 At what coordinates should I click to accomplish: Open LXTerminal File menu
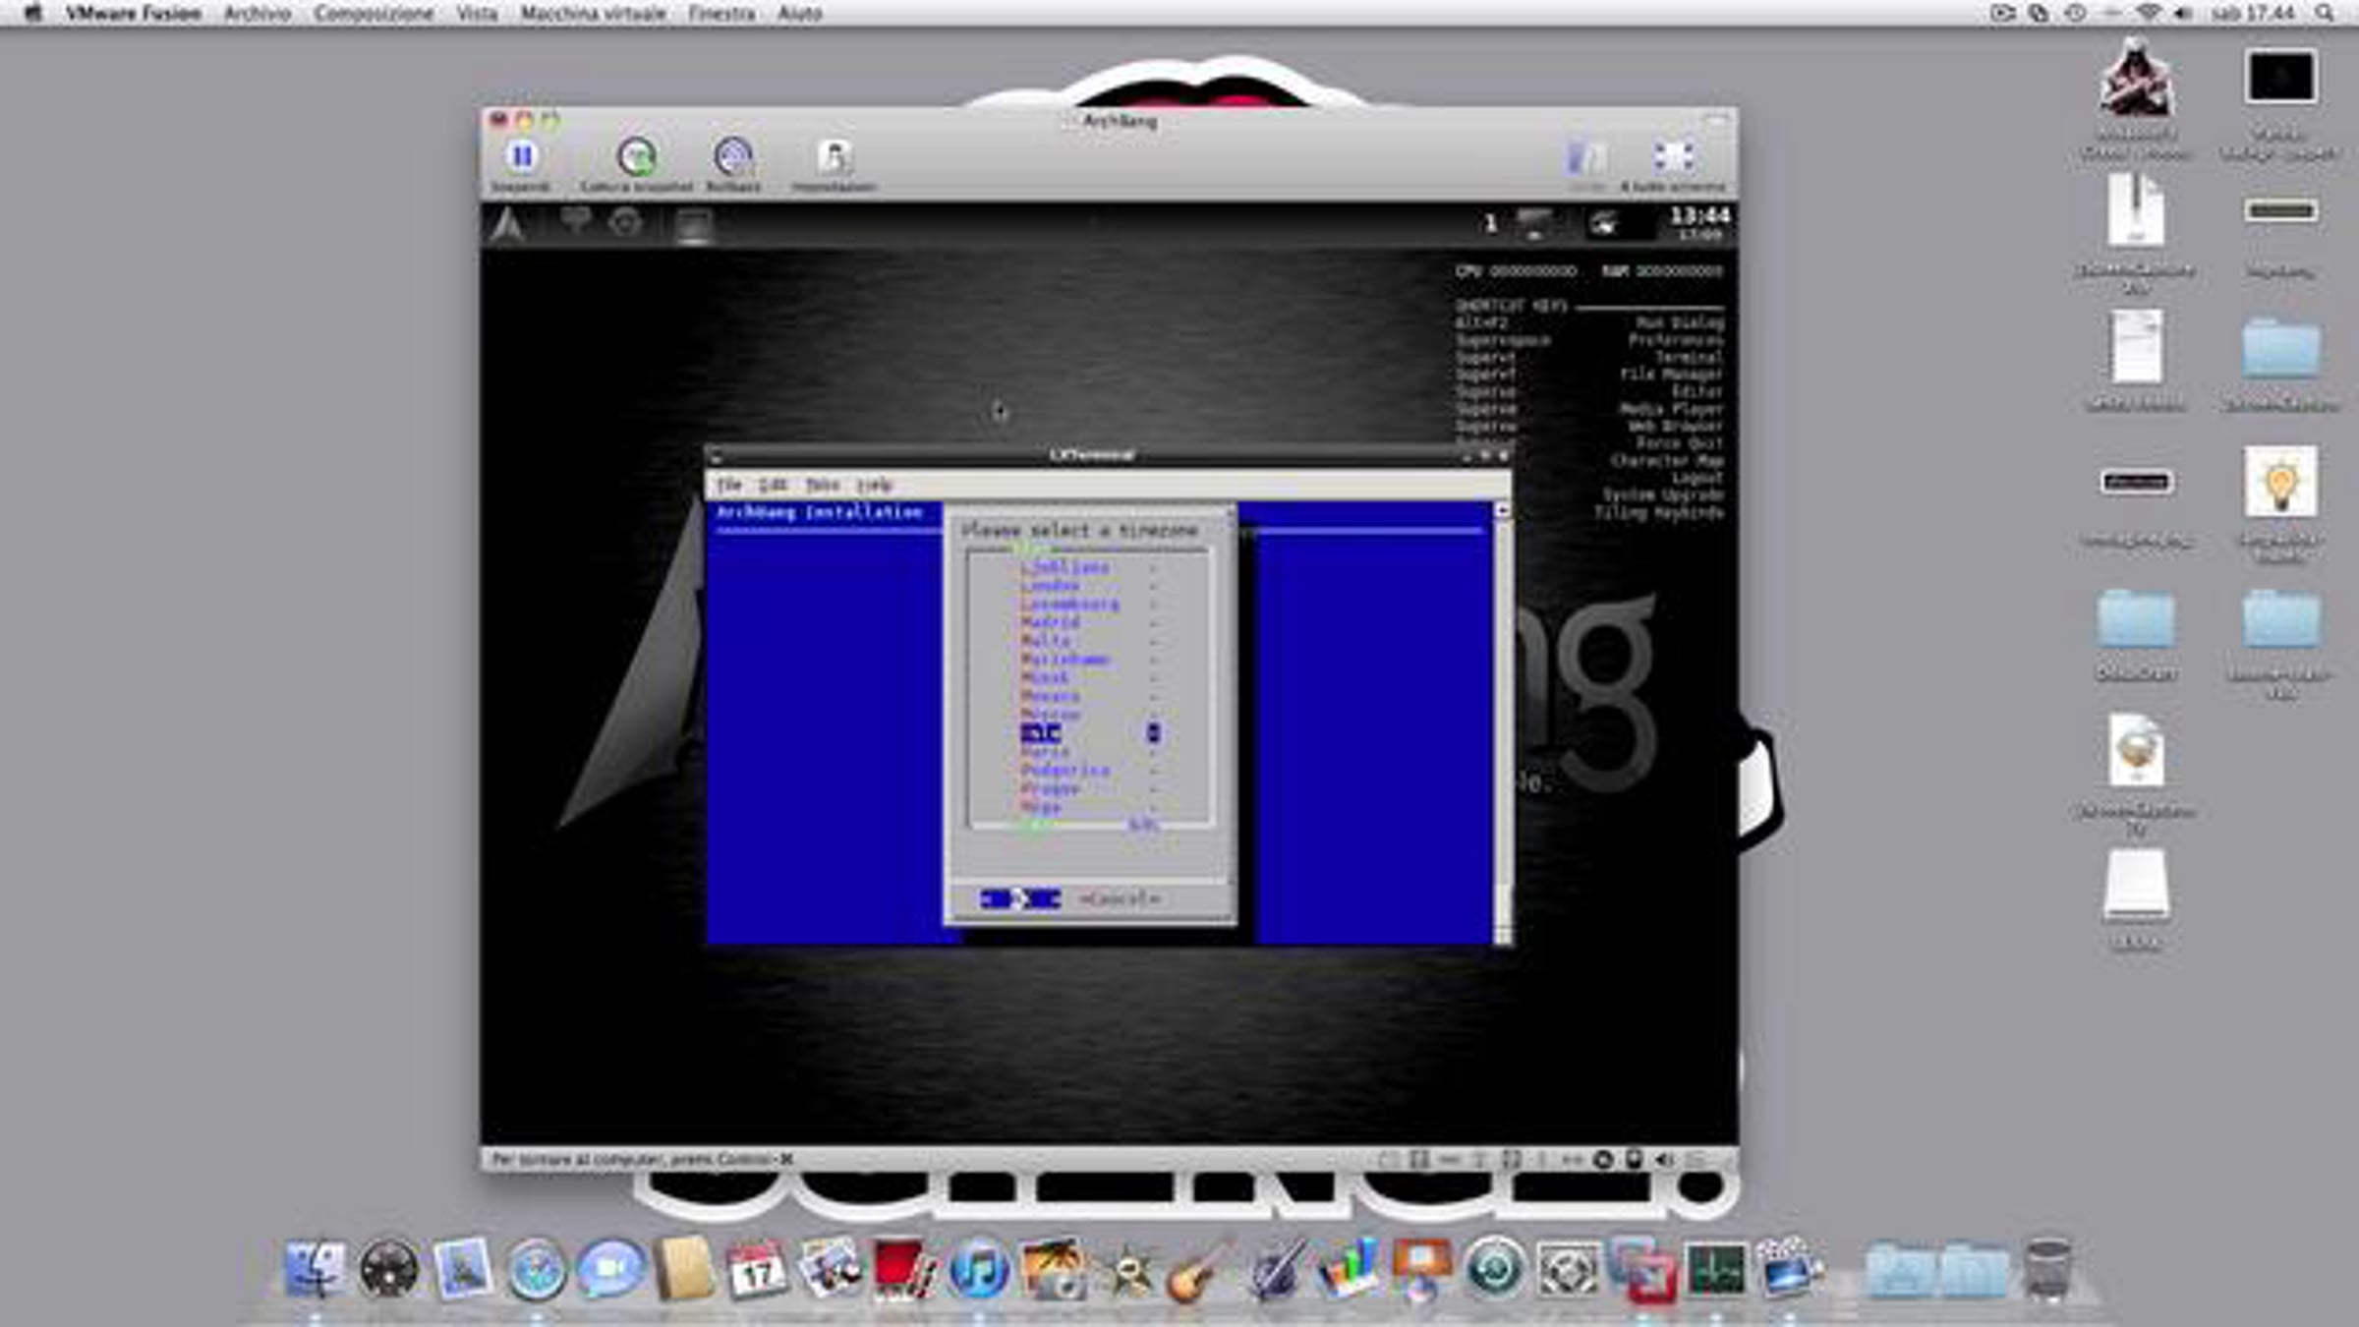click(x=728, y=485)
